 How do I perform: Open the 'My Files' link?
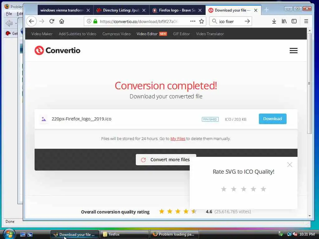[x=178, y=138]
